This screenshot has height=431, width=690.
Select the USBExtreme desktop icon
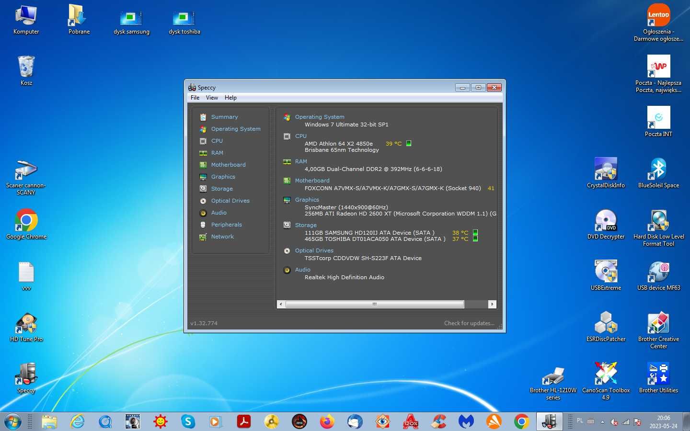click(x=606, y=275)
